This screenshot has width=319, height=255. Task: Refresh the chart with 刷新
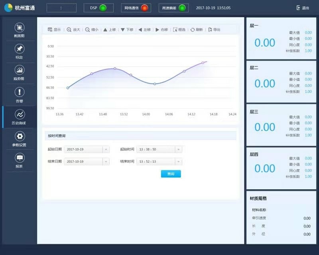(197, 30)
